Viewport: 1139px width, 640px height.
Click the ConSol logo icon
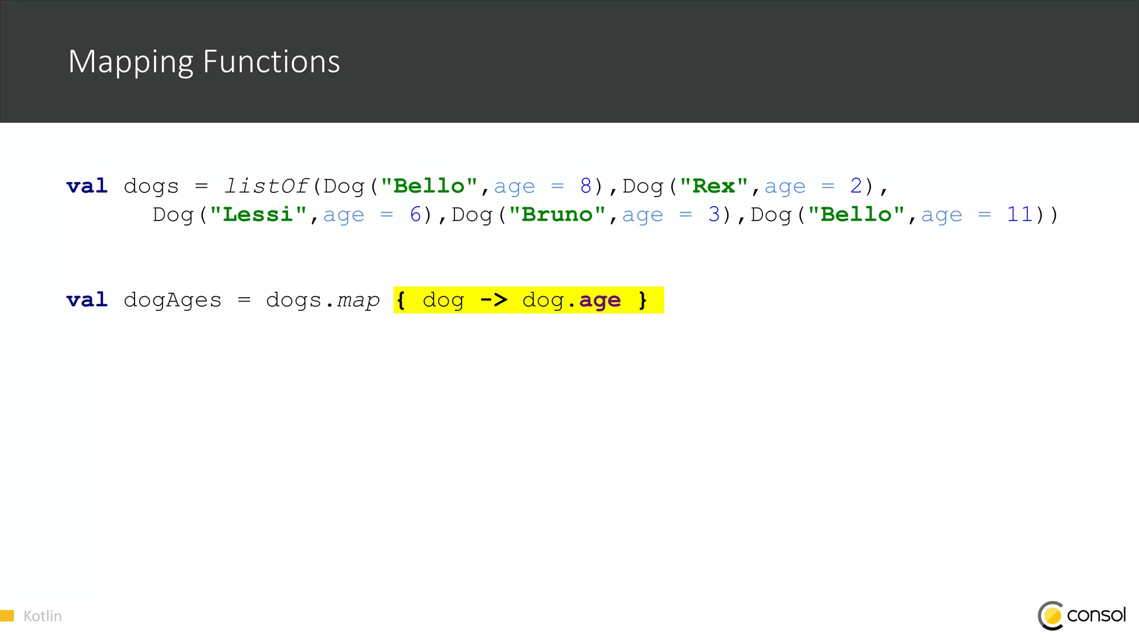pos(1051,616)
